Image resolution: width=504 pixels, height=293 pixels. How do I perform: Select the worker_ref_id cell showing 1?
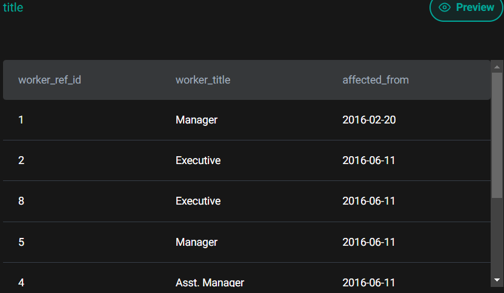pyautogui.click(x=21, y=120)
